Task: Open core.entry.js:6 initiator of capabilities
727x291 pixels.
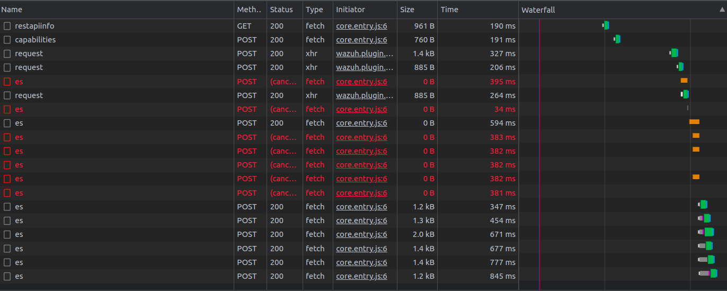Action: [x=361, y=40]
